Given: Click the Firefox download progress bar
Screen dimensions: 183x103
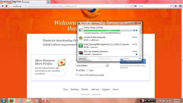Looking at the screenshot, I should [x=108, y=31].
